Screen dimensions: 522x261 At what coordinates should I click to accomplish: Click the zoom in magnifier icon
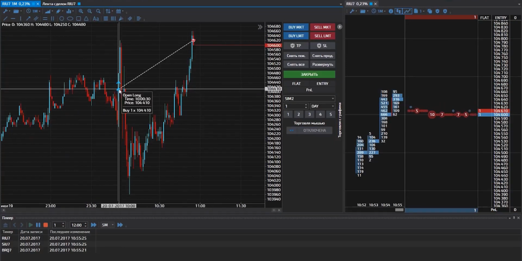(81, 11)
